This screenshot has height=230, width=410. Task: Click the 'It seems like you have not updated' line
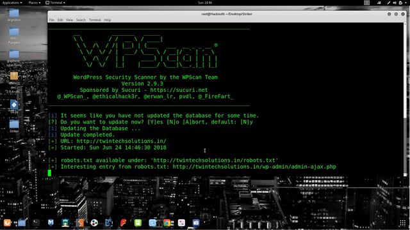tap(154, 116)
